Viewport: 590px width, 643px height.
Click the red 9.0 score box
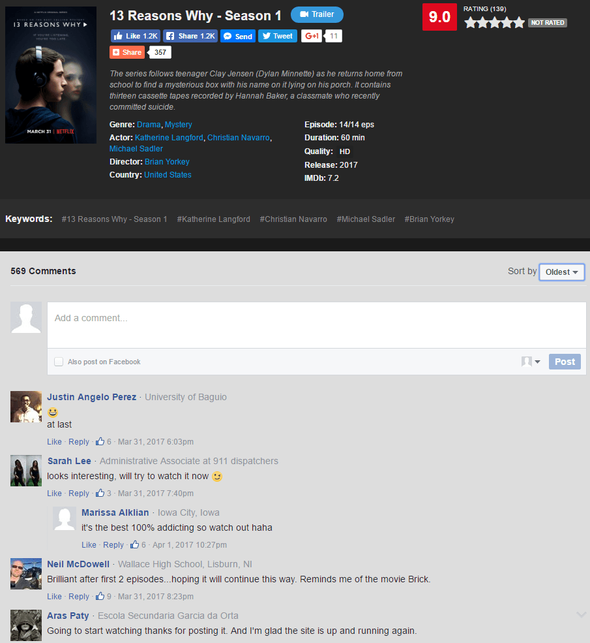439,17
